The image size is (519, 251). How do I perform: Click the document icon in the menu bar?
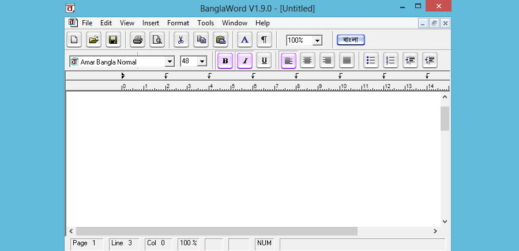pyautogui.click(x=73, y=23)
